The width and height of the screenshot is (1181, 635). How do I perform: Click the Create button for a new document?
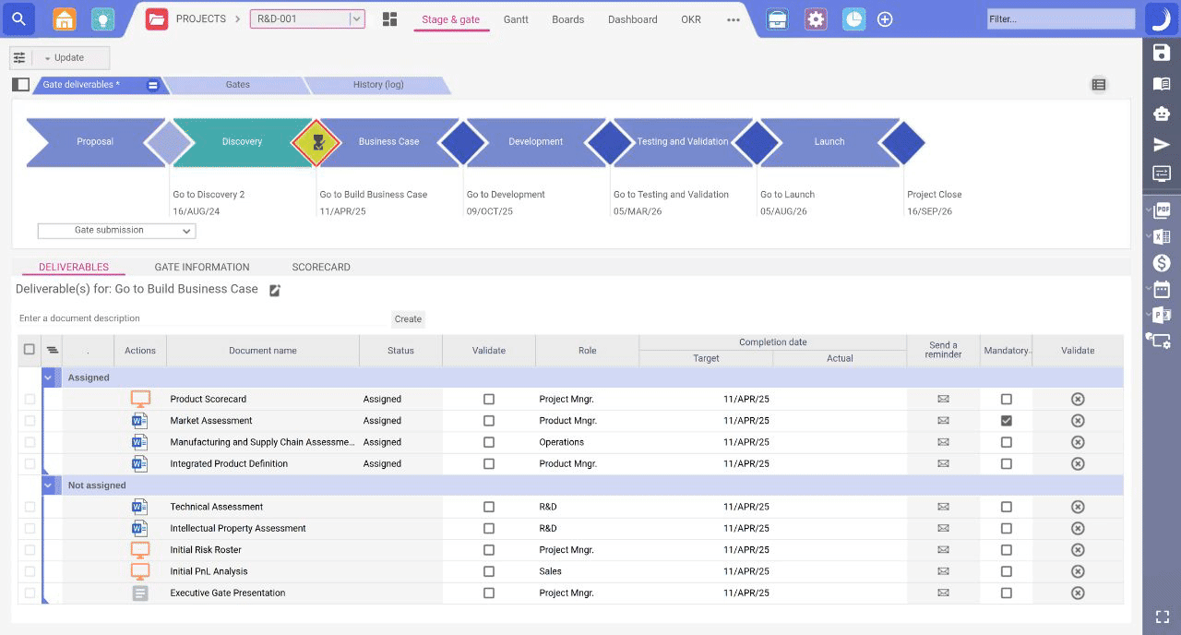[408, 318]
